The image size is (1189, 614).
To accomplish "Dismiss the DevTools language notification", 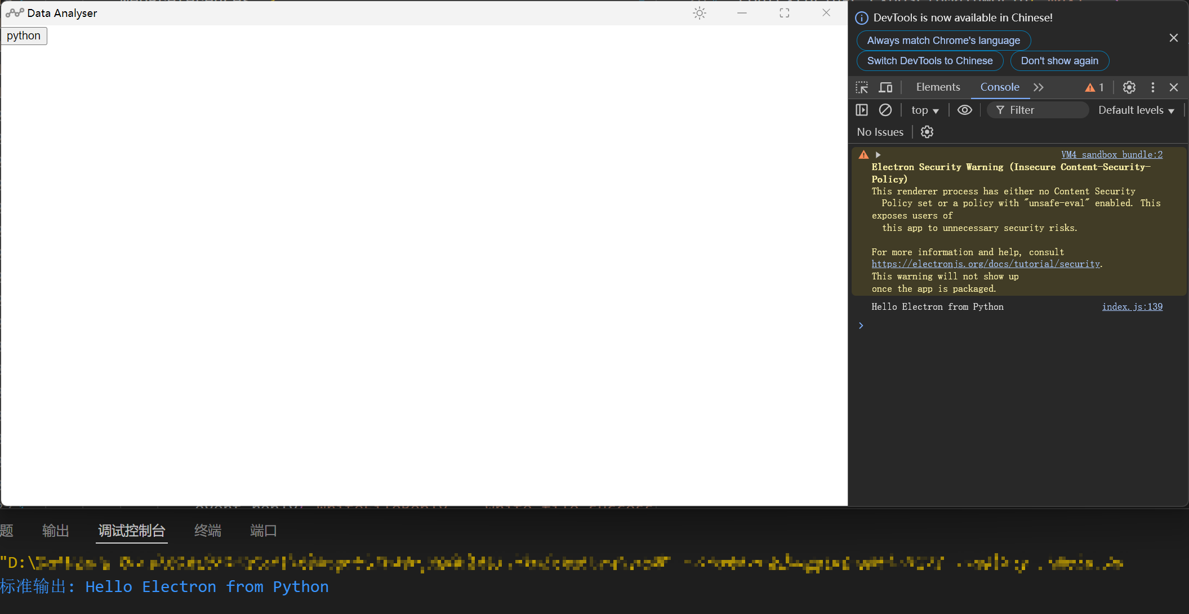I will tap(1173, 38).
